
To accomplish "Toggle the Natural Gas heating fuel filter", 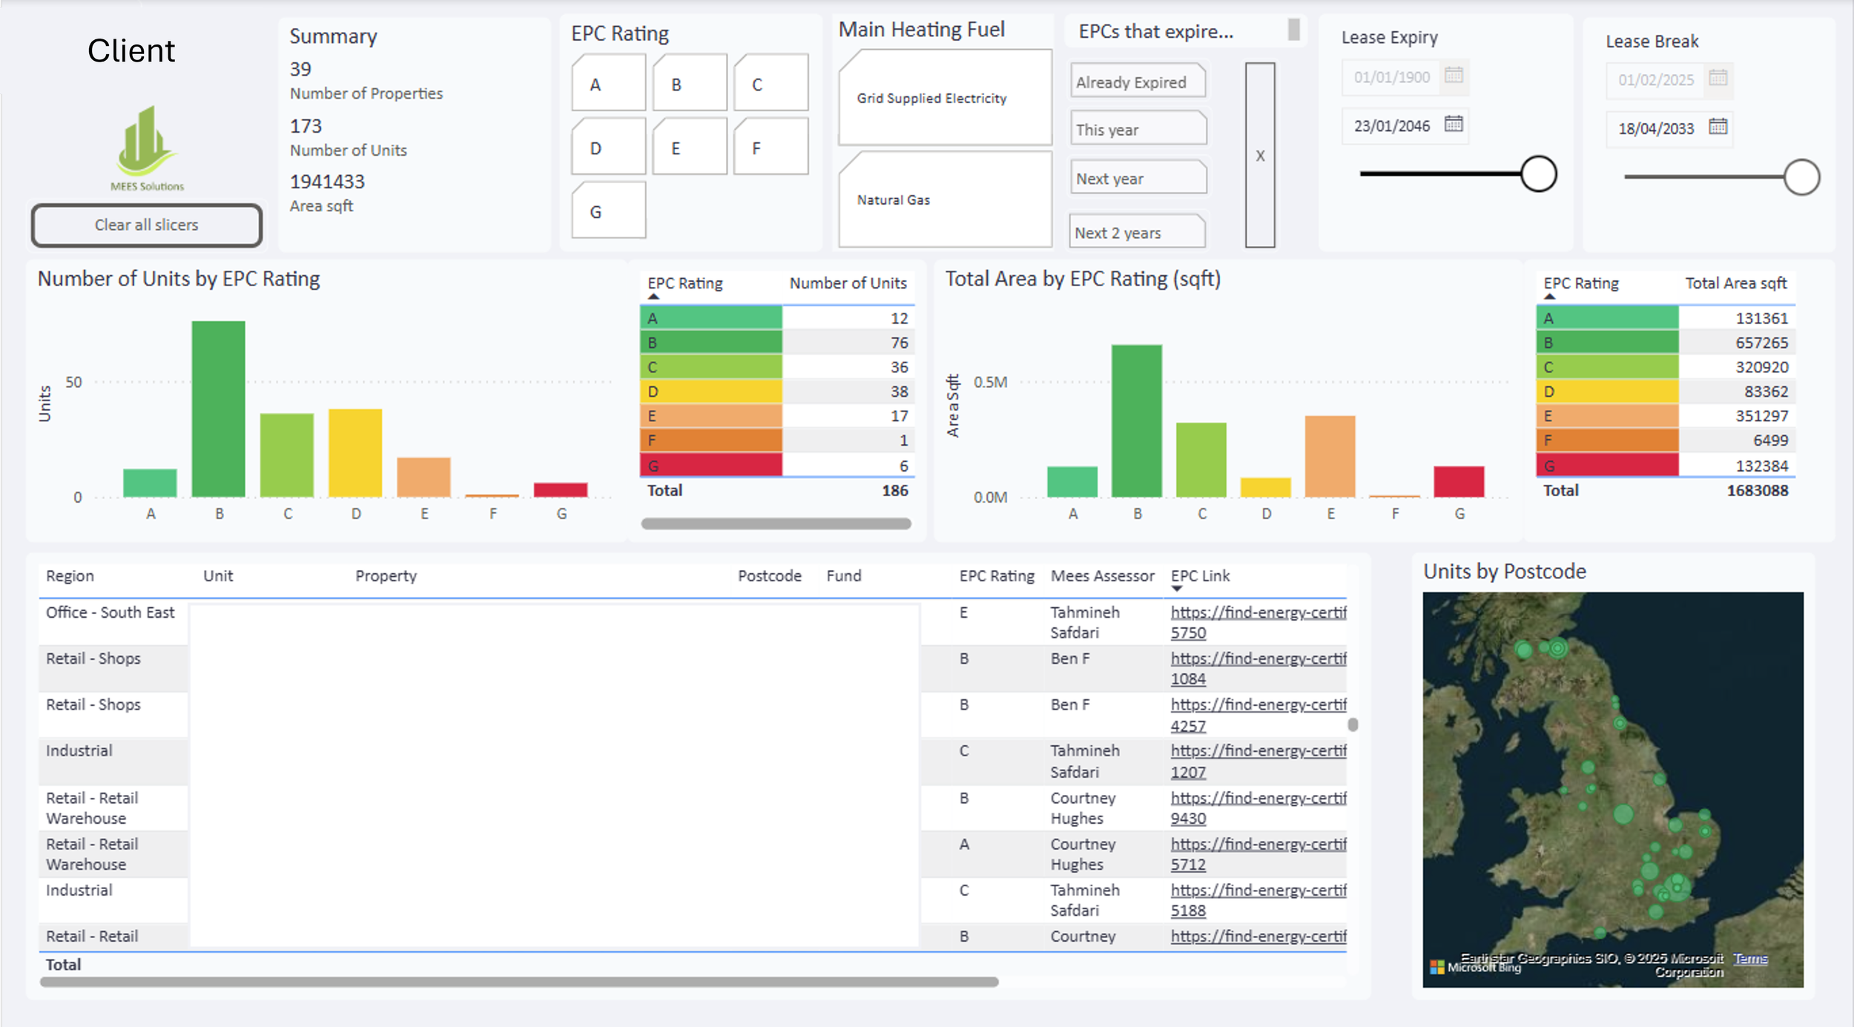I will (945, 199).
